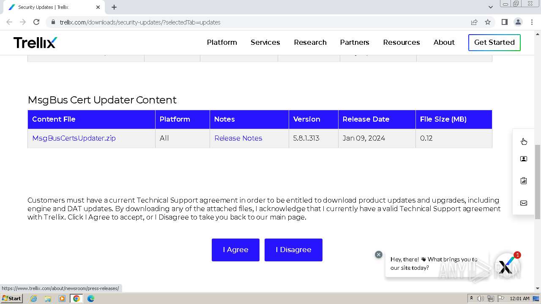Bookmark this page with the star
This screenshot has height=304, width=541.
pyautogui.click(x=488, y=22)
